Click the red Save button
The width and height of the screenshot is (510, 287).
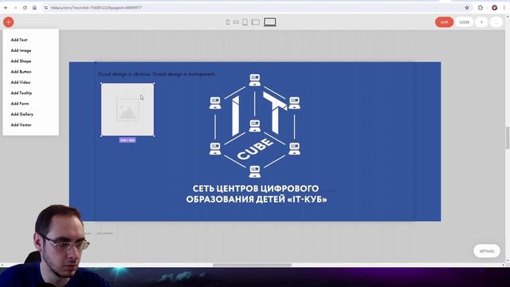pyautogui.click(x=444, y=22)
